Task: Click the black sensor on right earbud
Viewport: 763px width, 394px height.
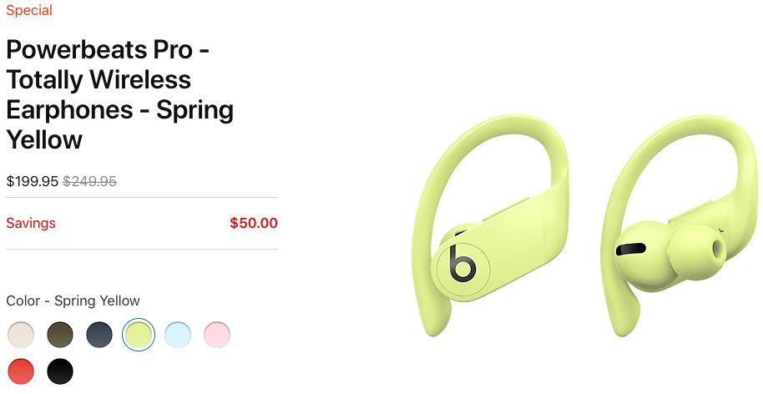Action: point(630,249)
